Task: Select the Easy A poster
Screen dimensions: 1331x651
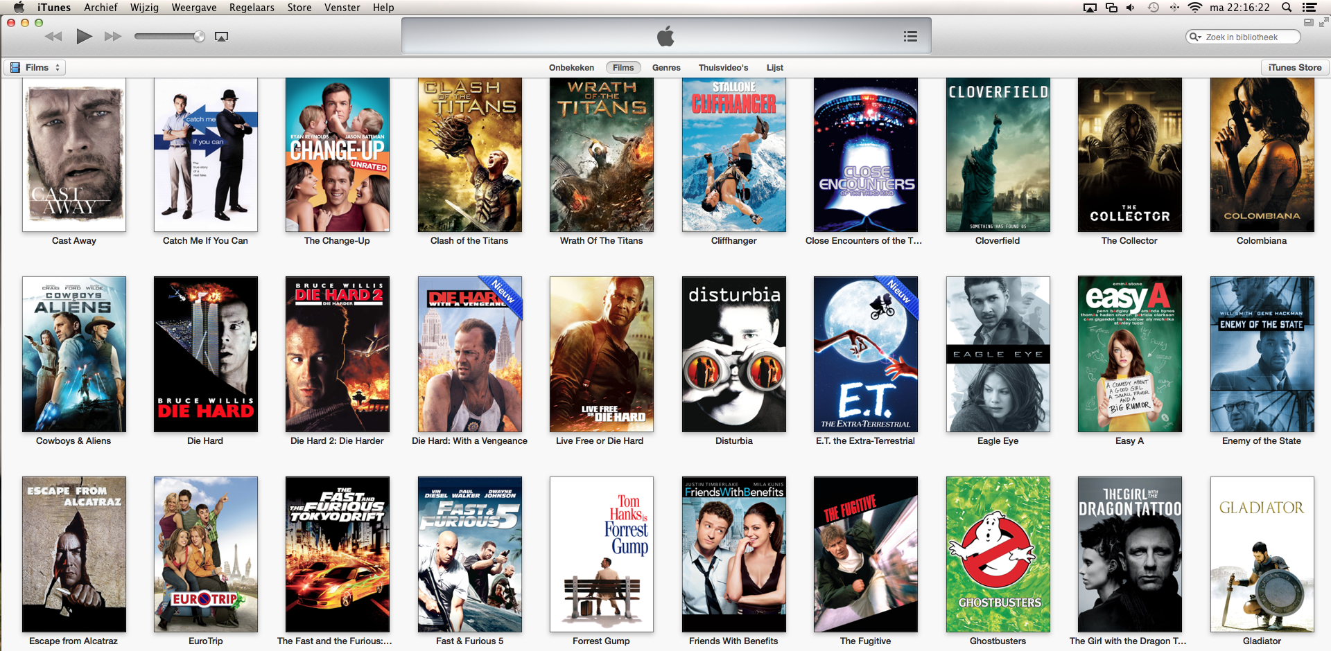Action: click(x=1130, y=354)
